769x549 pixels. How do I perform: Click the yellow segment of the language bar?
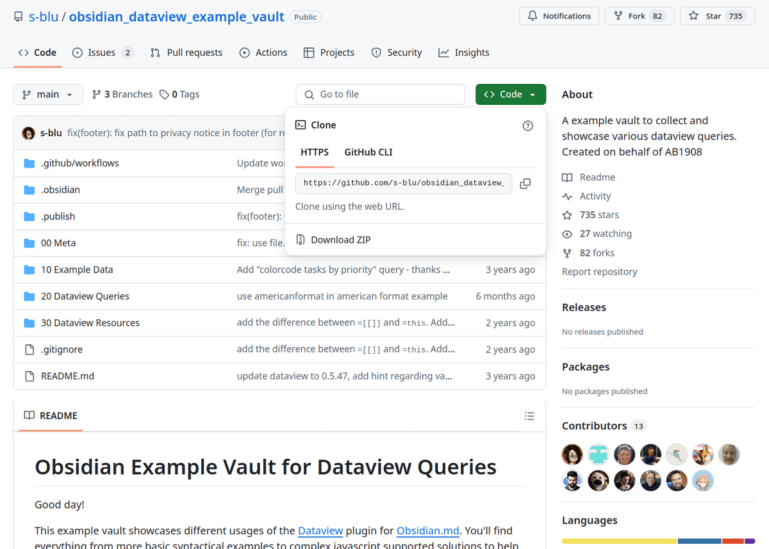618,541
